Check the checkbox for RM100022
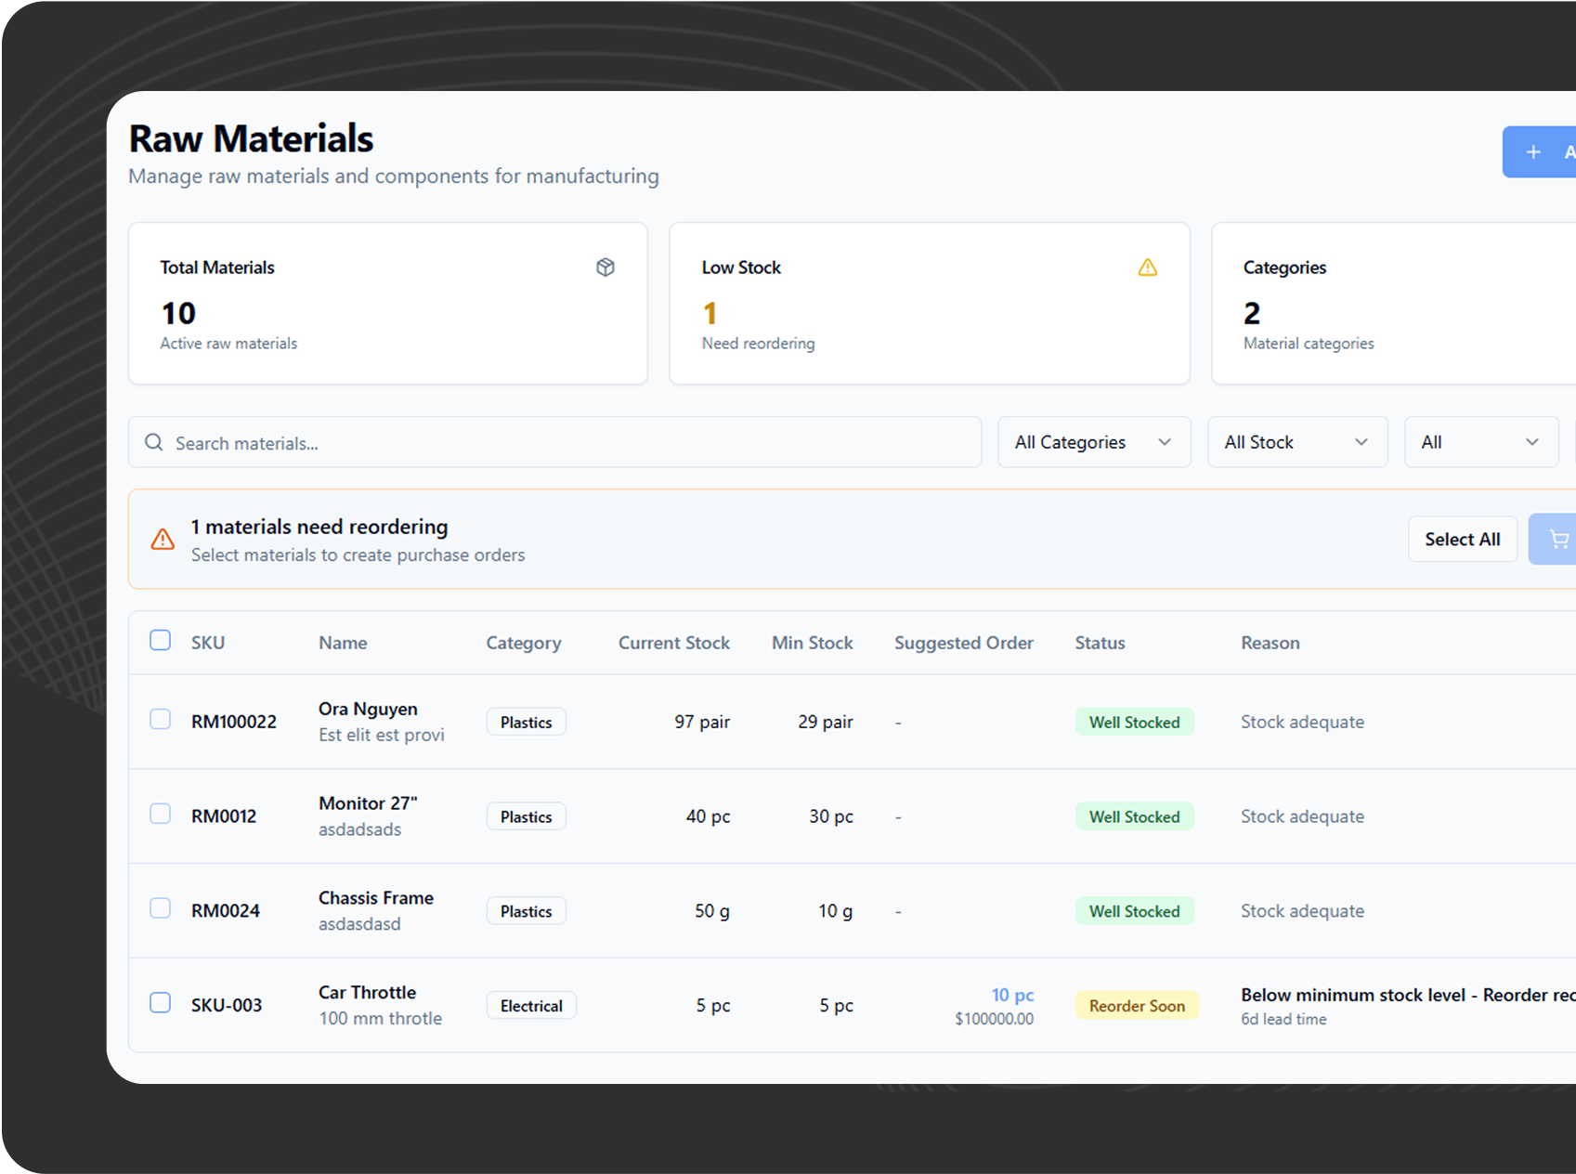Viewport: 1576px width, 1174px height. click(160, 719)
